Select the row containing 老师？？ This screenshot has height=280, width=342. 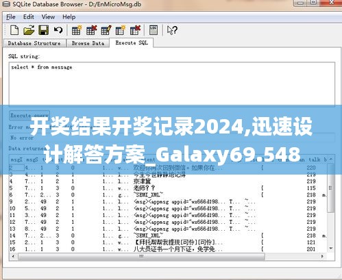(x=168, y=188)
